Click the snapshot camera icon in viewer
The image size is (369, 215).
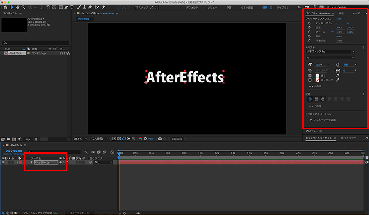coord(160,139)
